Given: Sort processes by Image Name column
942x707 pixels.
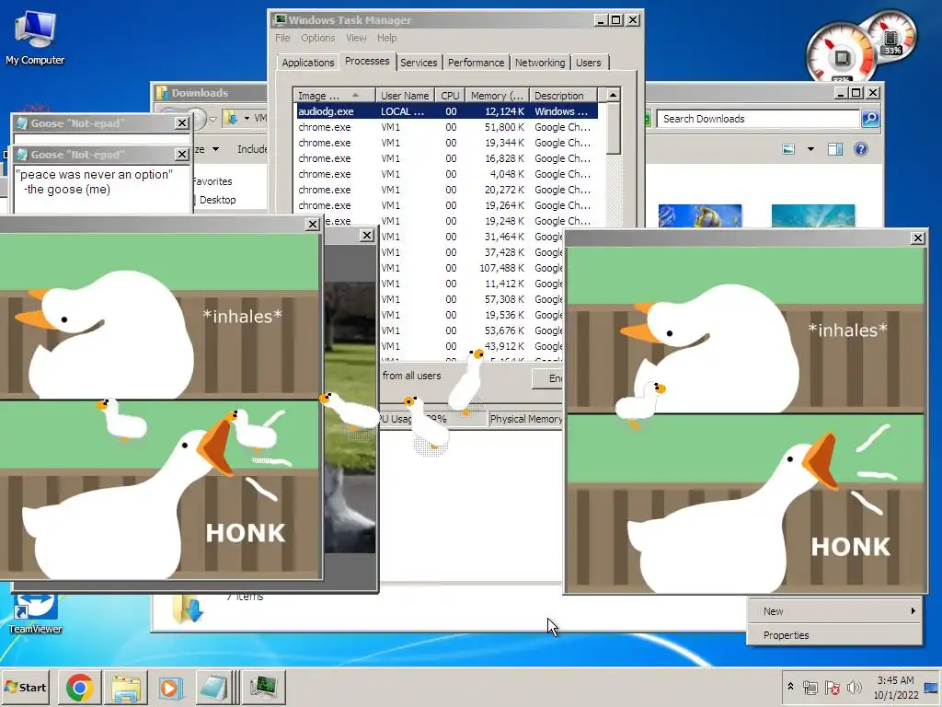Looking at the screenshot, I should click(335, 96).
